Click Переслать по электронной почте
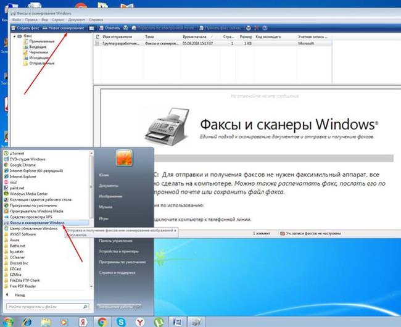This screenshot has height=327, width=401. click(x=163, y=28)
